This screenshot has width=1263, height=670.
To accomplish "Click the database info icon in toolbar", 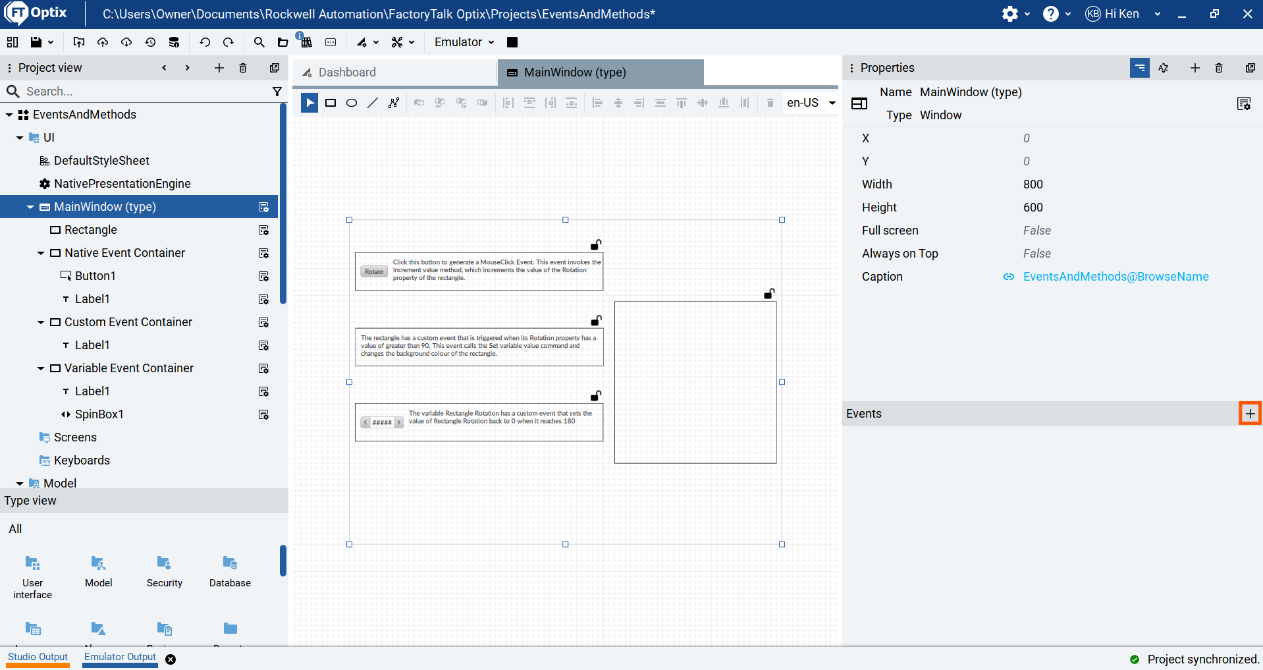I will [x=174, y=42].
